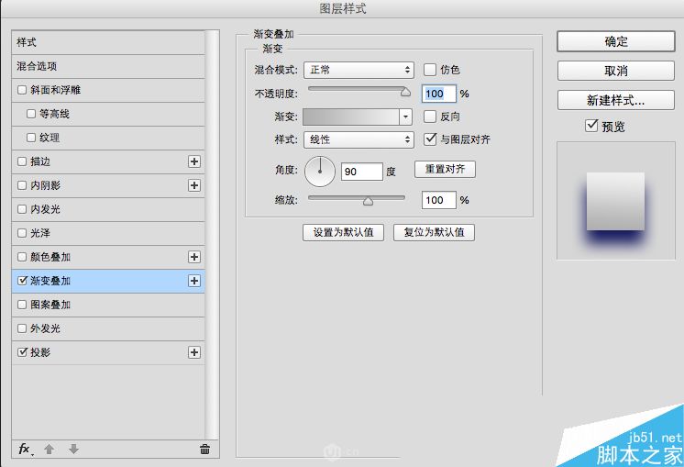This screenshot has height=467, width=684.
Task: Open 外发光 settings row
Action: point(108,328)
